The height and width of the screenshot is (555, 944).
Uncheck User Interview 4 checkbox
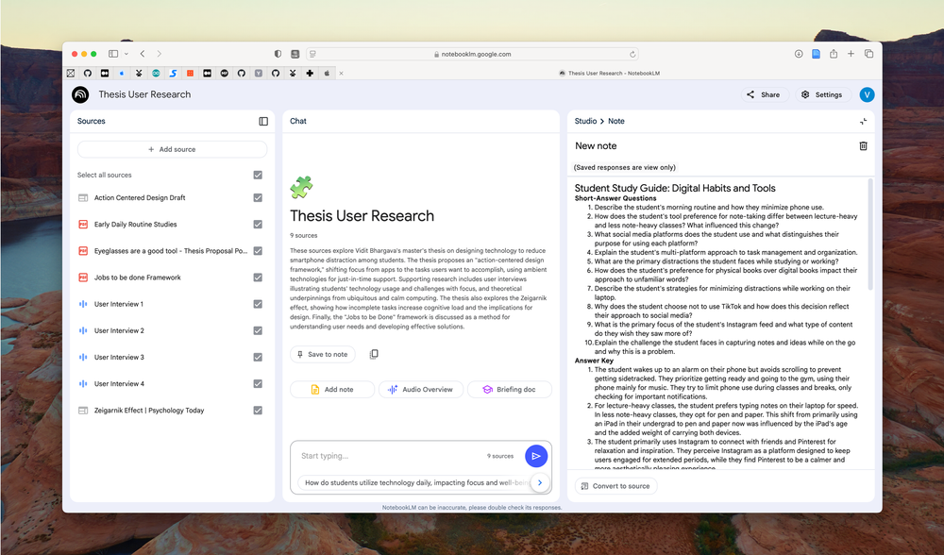(x=258, y=383)
